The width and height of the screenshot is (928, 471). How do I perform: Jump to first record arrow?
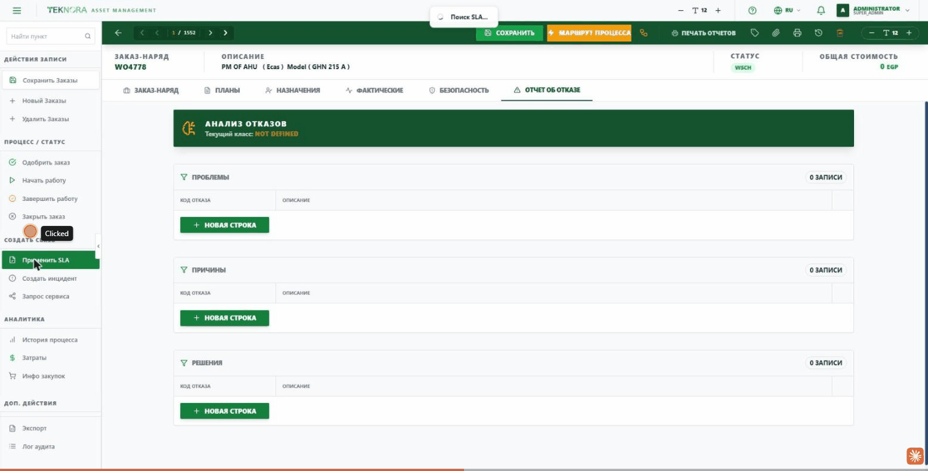click(143, 33)
